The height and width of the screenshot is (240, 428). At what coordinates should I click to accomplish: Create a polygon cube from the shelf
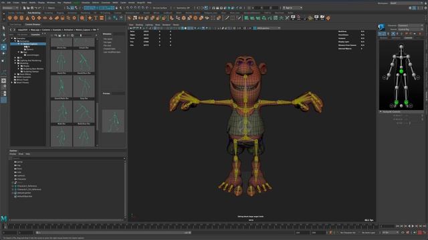click(15, 18)
